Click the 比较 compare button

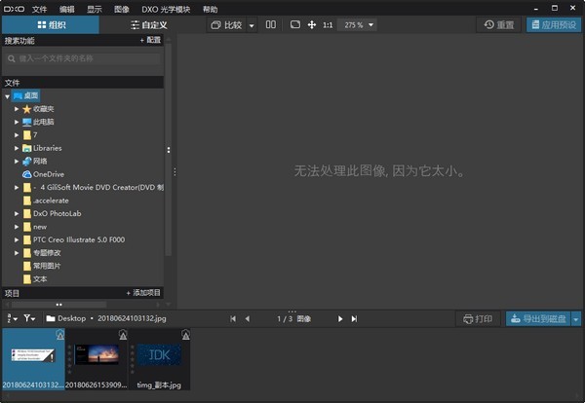click(x=227, y=25)
